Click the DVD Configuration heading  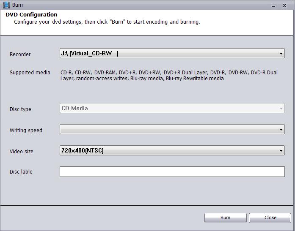point(31,14)
